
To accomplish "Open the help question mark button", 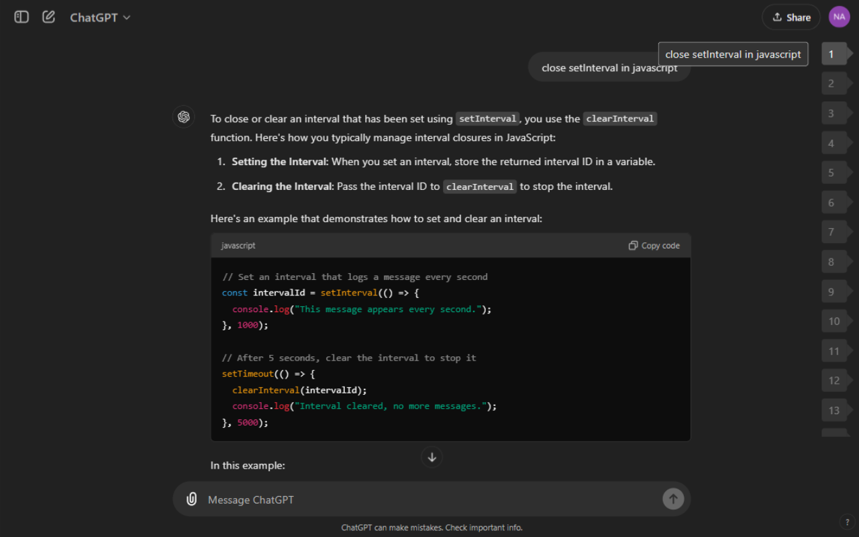I will tap(847, 522).
